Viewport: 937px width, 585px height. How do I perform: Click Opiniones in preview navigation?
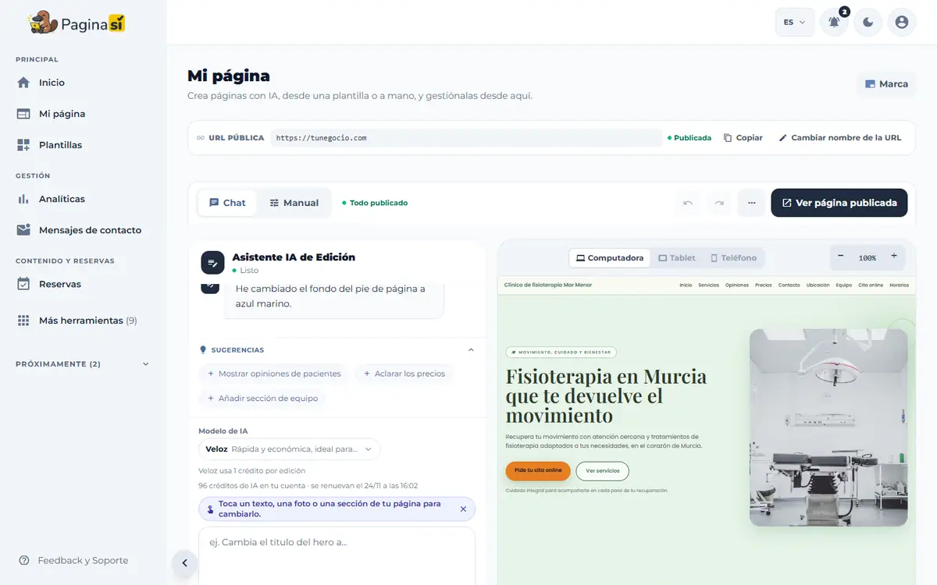tap(737, 285)
